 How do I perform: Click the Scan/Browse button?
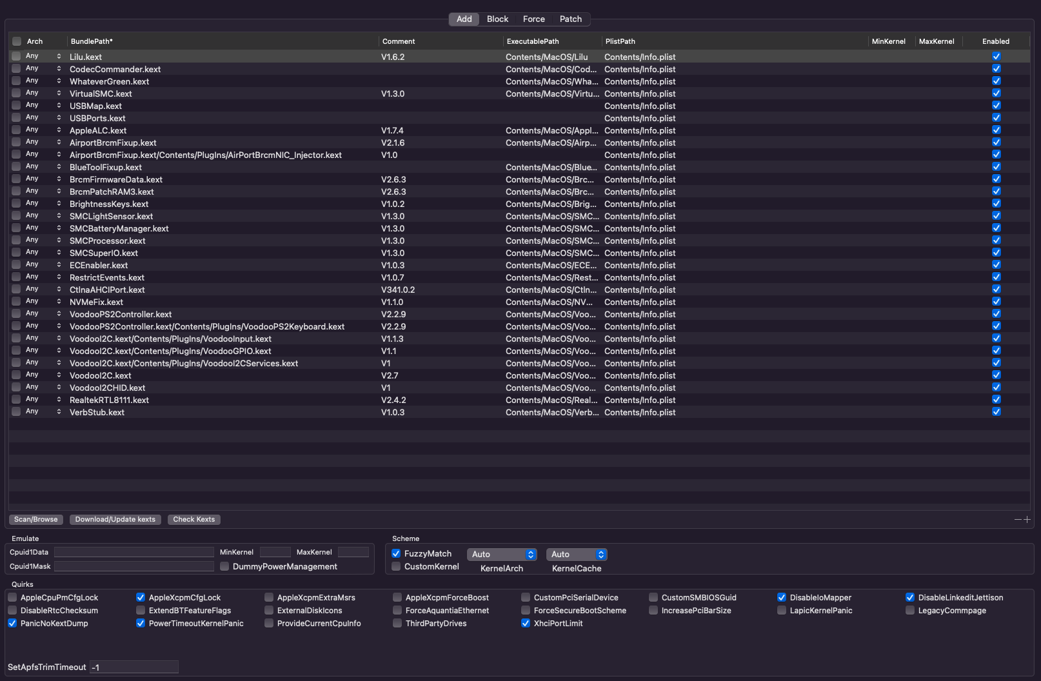point(36,520)
